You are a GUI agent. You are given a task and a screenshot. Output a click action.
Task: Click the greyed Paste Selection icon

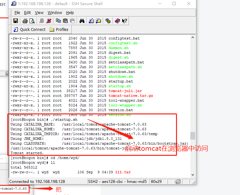click(72, 21)
